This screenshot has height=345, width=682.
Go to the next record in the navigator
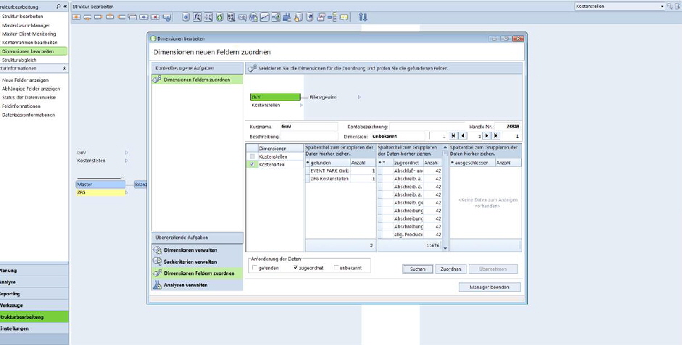pyautogui.click(x=487, y=136)
